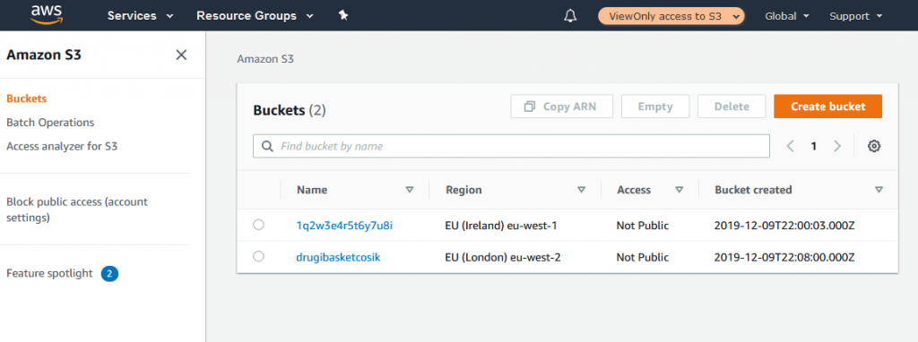Open the notifications bell icon
This screenshot has height=342, width=918.
tap(569, 16)
